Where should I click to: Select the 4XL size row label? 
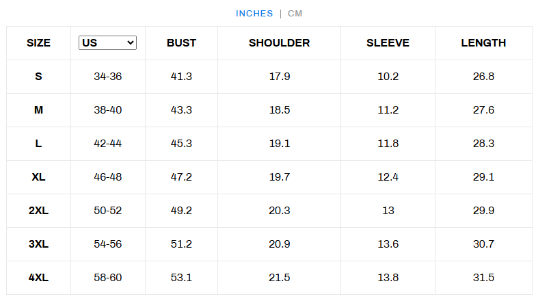tap(38, 277)
